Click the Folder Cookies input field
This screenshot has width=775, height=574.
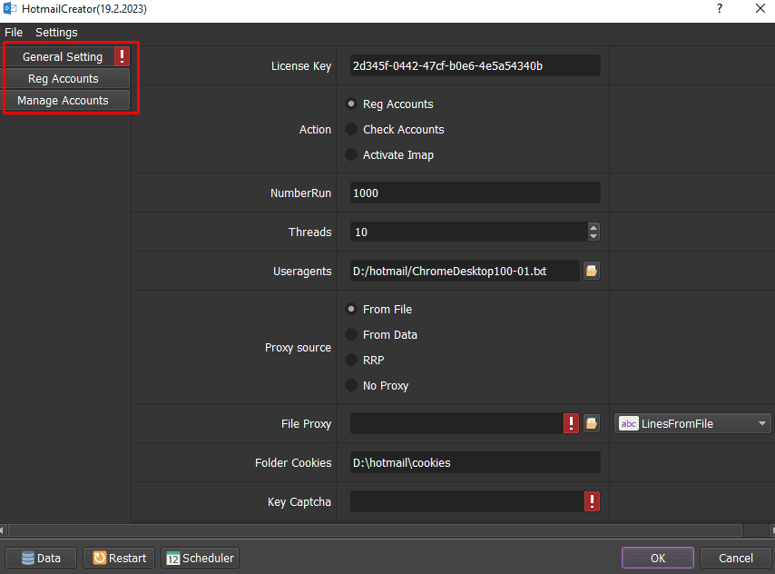[475, 462]
